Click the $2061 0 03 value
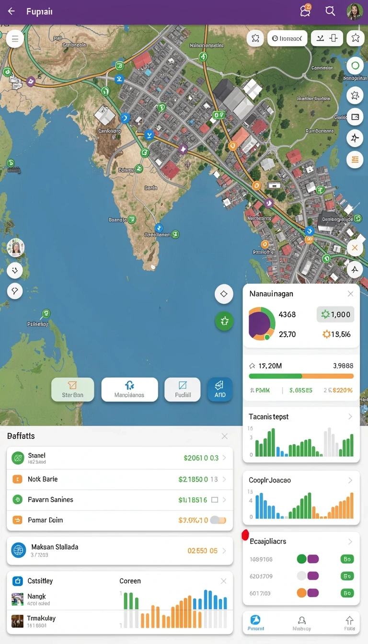Image resolution: width=368 pixels, height=644 pixels. pyautogui.click(x=201, y=458)
